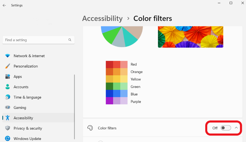Viewport: 246px width, 142px height.
Task: Click the Gaming controller icon
Action: [x=8, y=108]
